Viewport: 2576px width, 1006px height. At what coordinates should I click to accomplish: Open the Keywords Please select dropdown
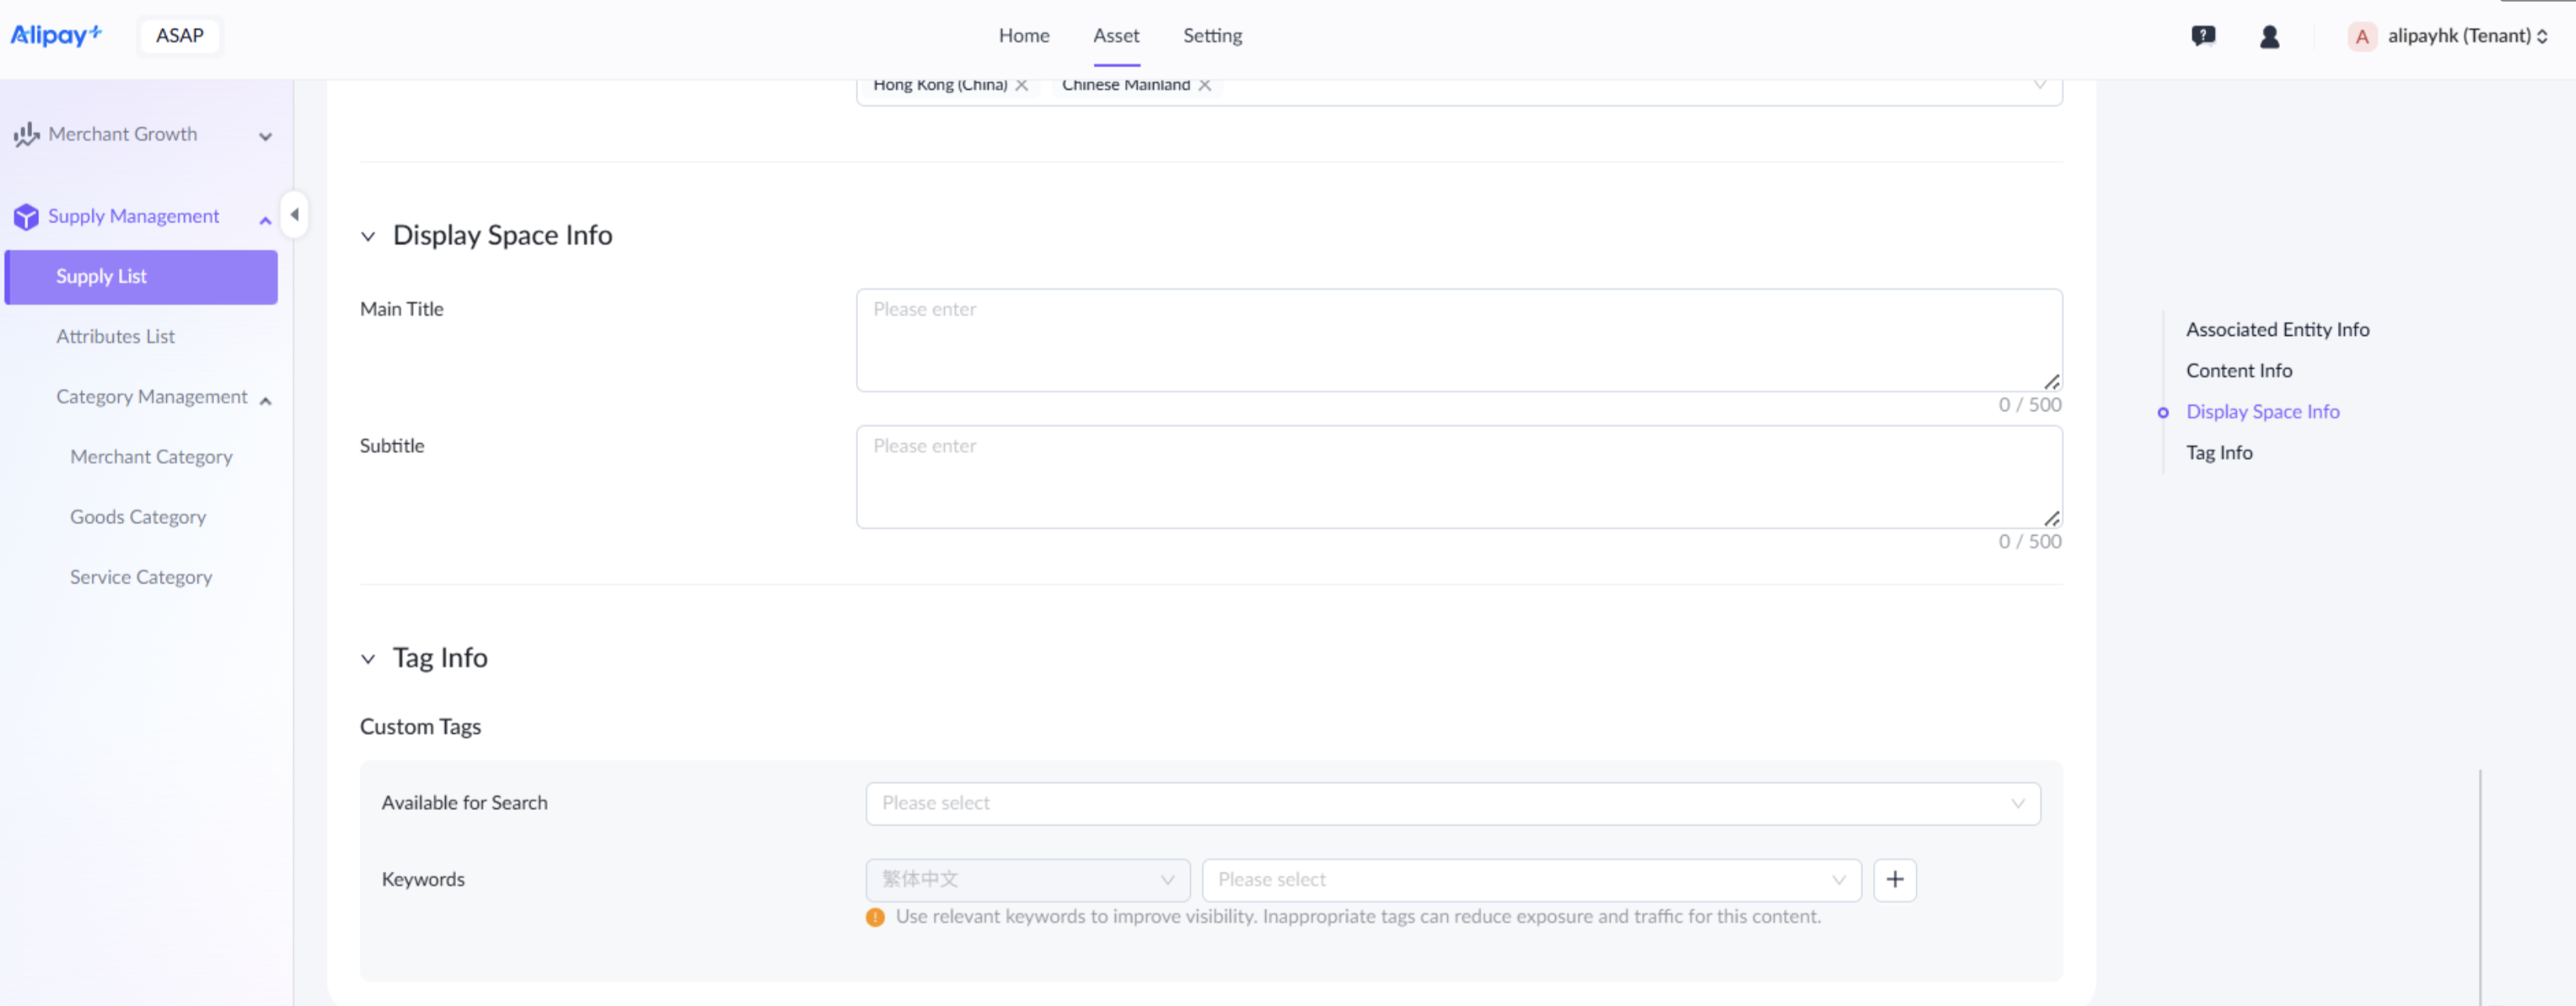coord(1531,879)
